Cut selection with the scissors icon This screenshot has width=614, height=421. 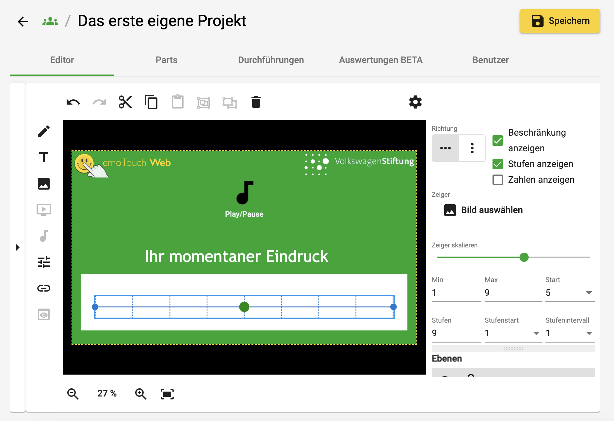pos(125,102)
